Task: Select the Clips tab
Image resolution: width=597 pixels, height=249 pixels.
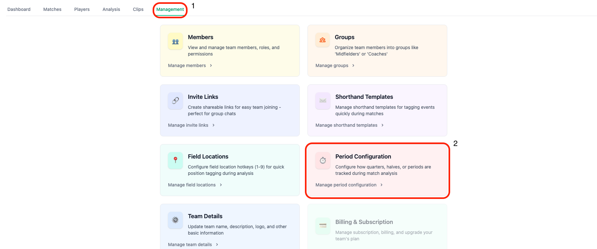Action: coord(138,9)
